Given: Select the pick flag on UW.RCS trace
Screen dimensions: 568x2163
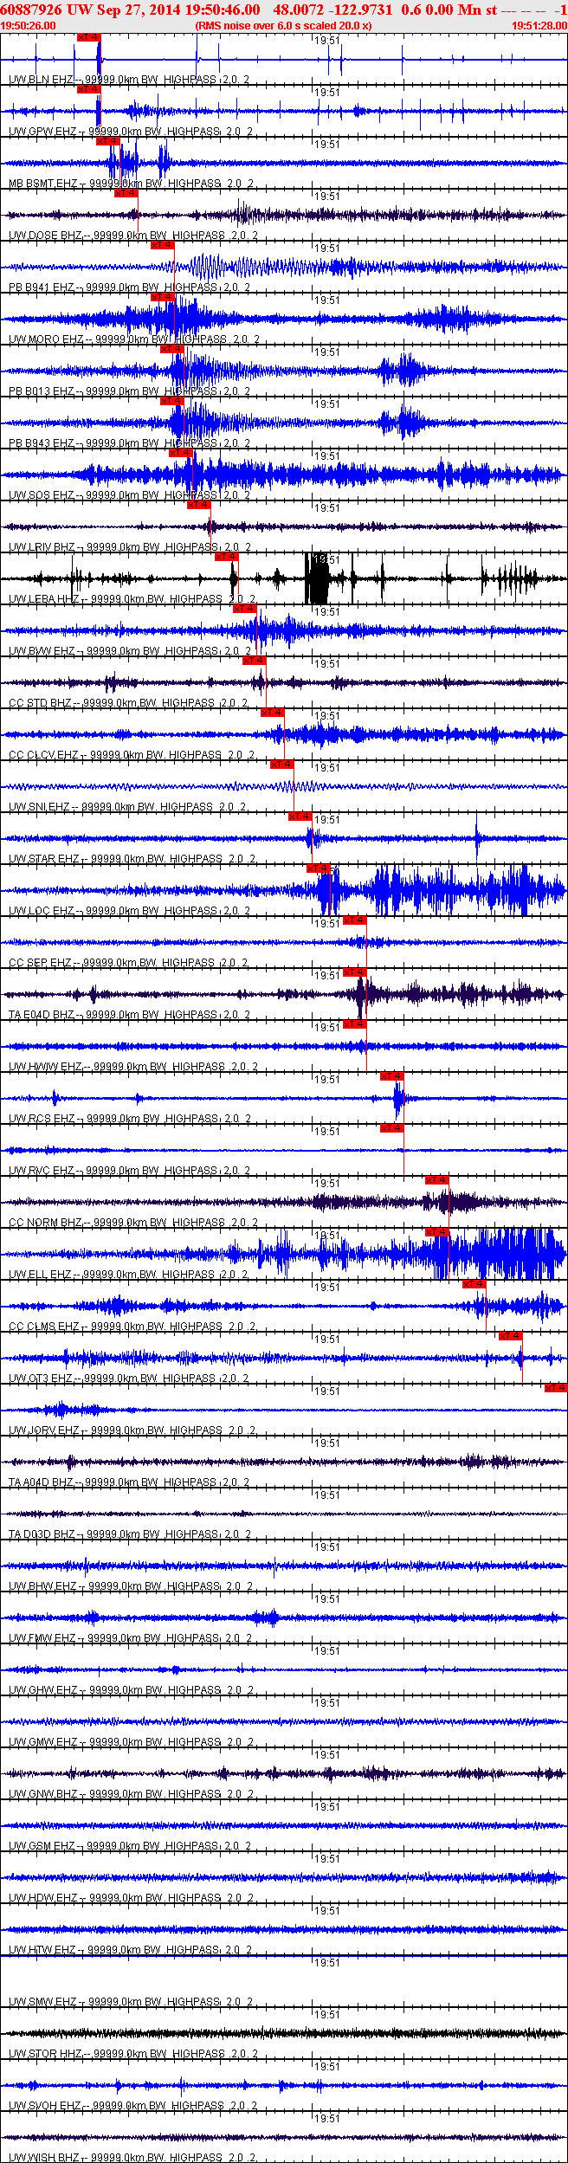Looking at the screenshot, I should pyautogui.click(x=392, y=1076).
